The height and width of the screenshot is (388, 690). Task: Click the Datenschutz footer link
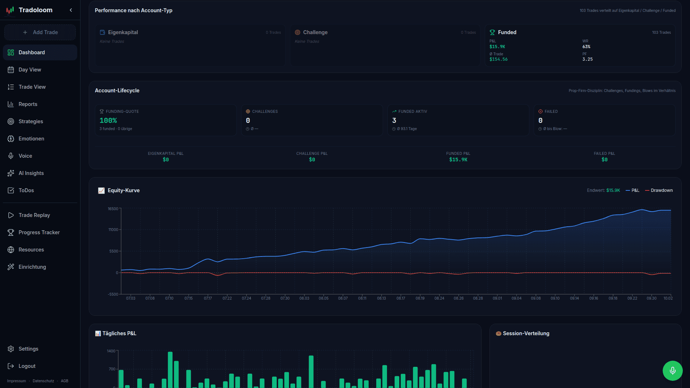[43, 381]
